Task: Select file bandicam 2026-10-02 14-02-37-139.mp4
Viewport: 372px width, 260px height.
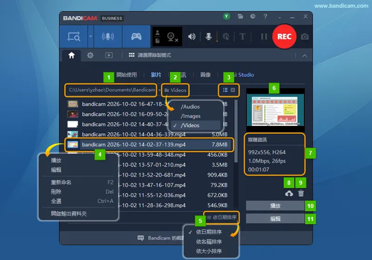Action: pos(148,144)
